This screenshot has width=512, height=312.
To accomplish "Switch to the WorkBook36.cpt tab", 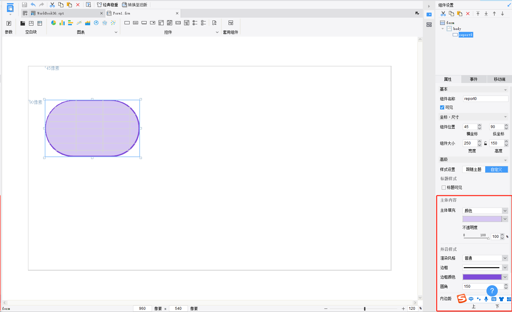I will point(50,13).
